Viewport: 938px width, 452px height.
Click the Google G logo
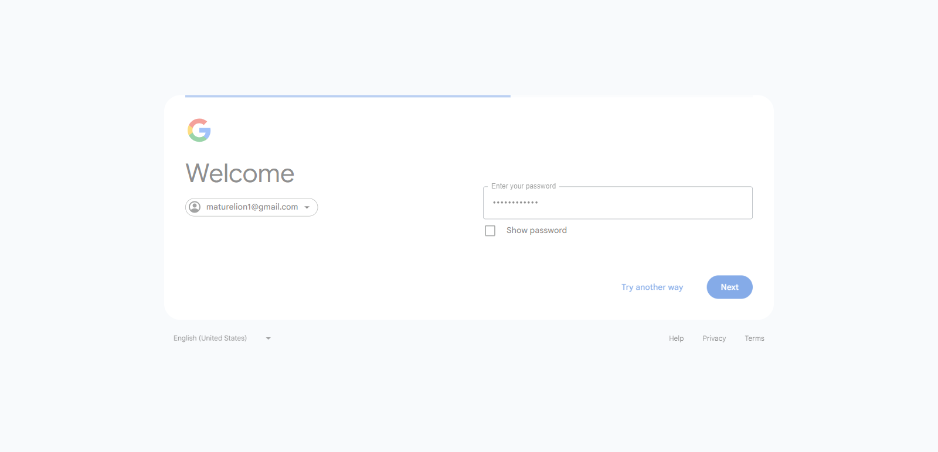click(199, 130)
